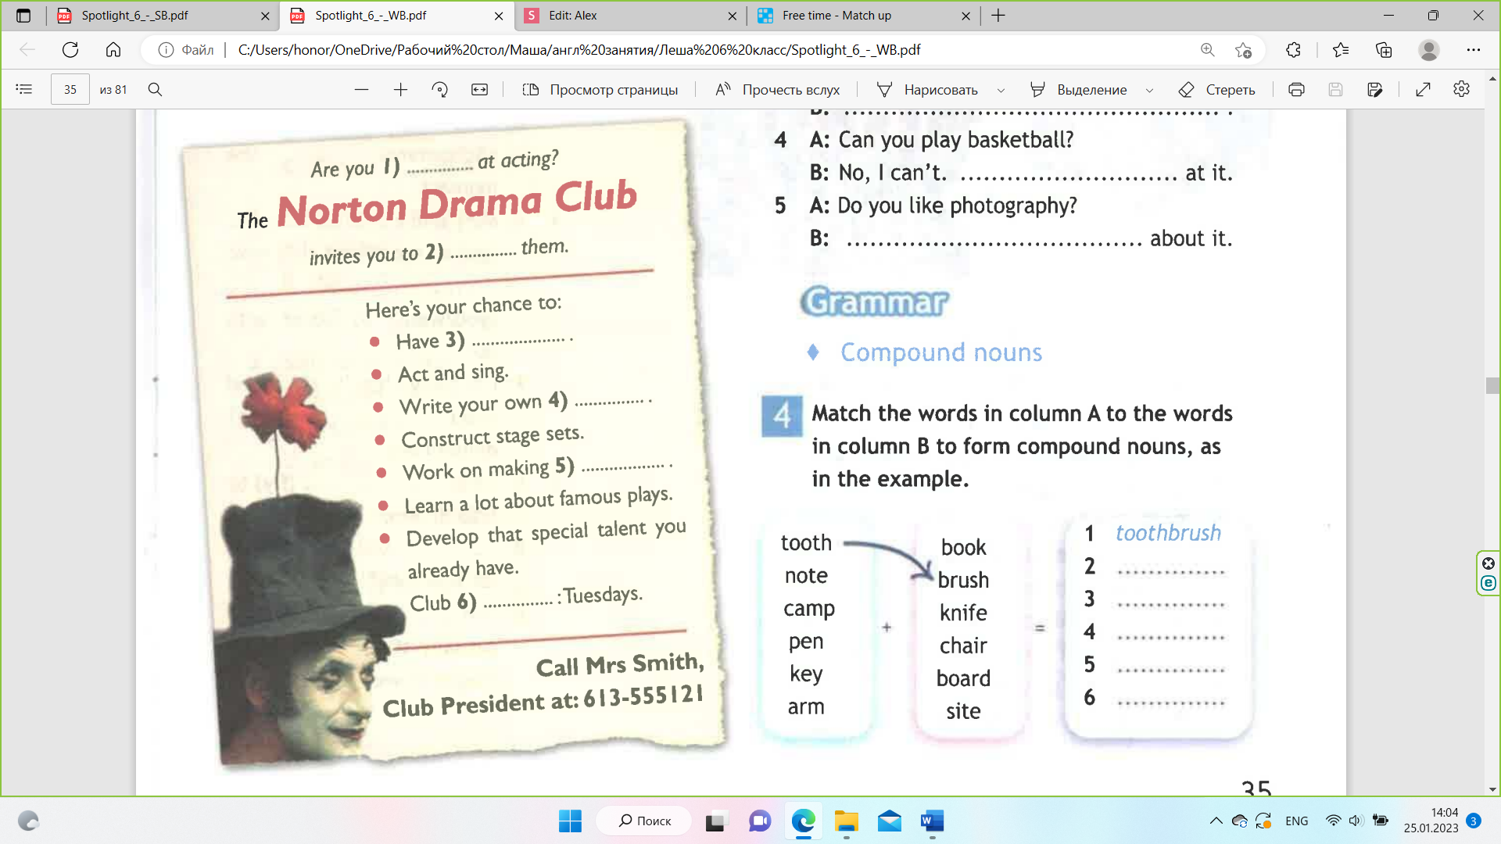Open PDF settings gear icon
1501x844 pixels.
coord(1461,89)
